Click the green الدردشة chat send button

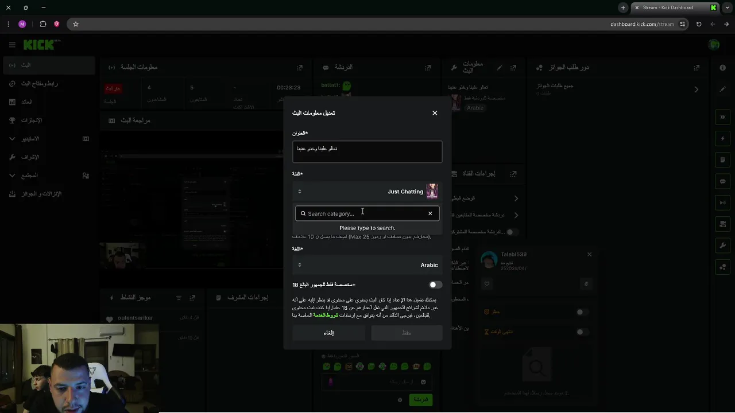coord(421,400)
